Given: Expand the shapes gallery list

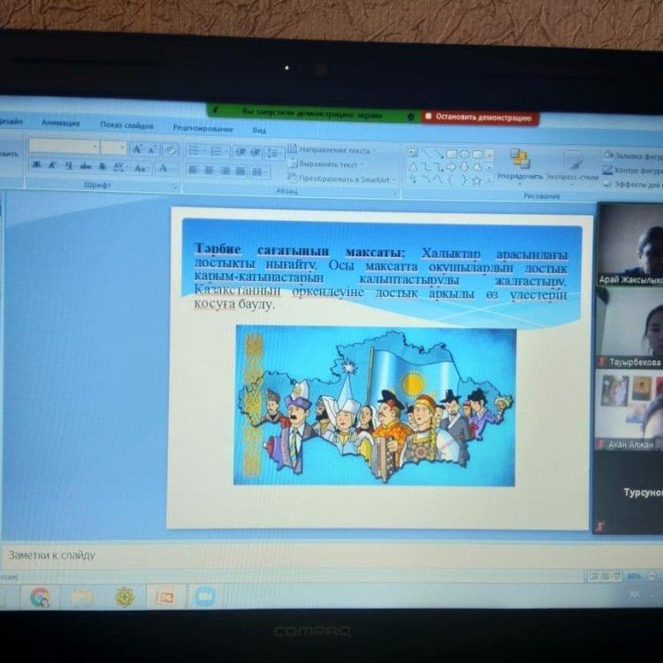Looking at the screenshot, I should pyautogui.click(x=489, y=182).
